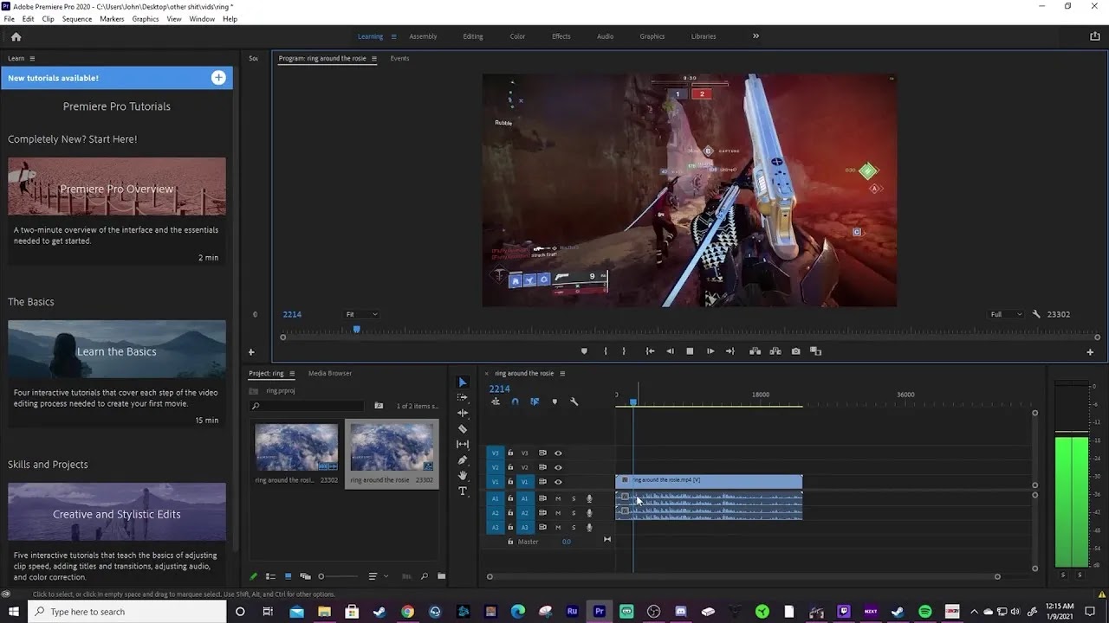Toggle V3 track output eye
The image size is (1109, 623).
pos(558,453)
